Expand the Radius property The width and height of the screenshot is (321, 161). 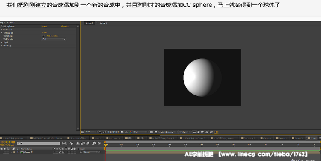tap(1, 33)
